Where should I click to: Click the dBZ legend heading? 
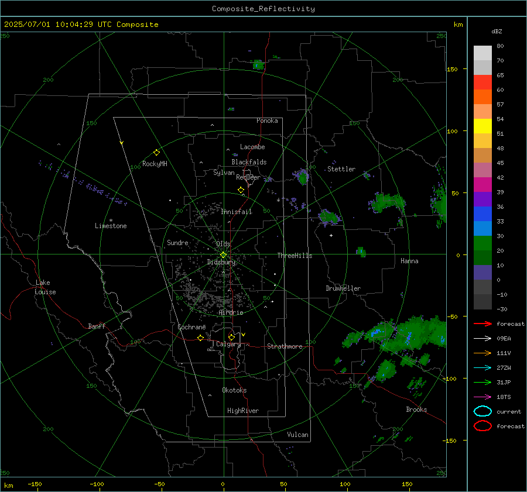pos(497,32)
